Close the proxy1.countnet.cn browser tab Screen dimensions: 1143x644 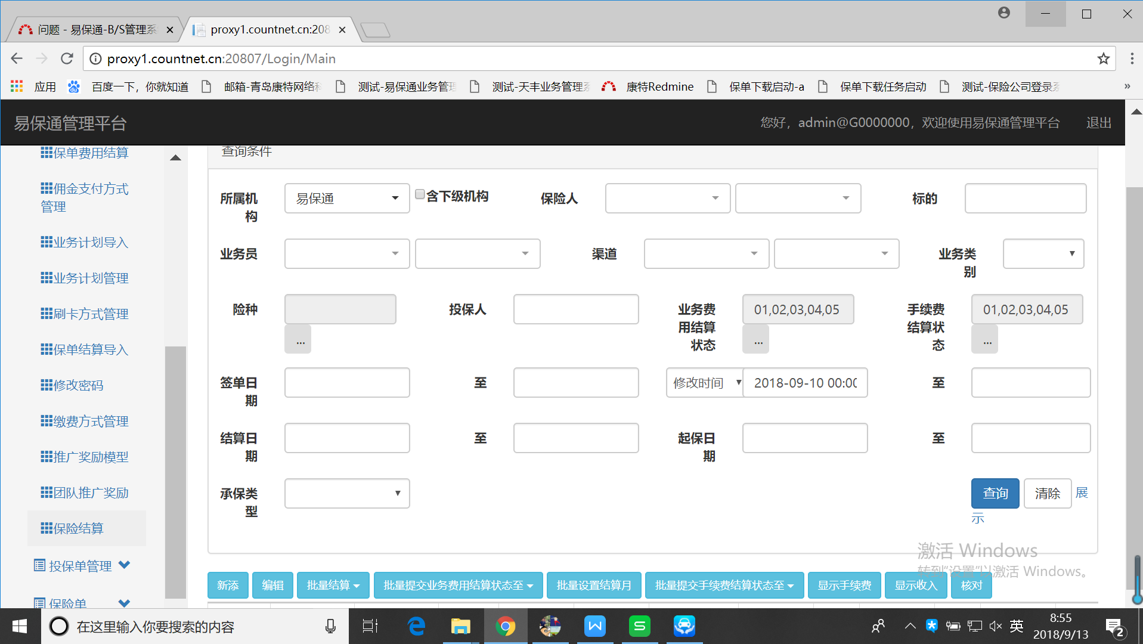click(342, 29)
